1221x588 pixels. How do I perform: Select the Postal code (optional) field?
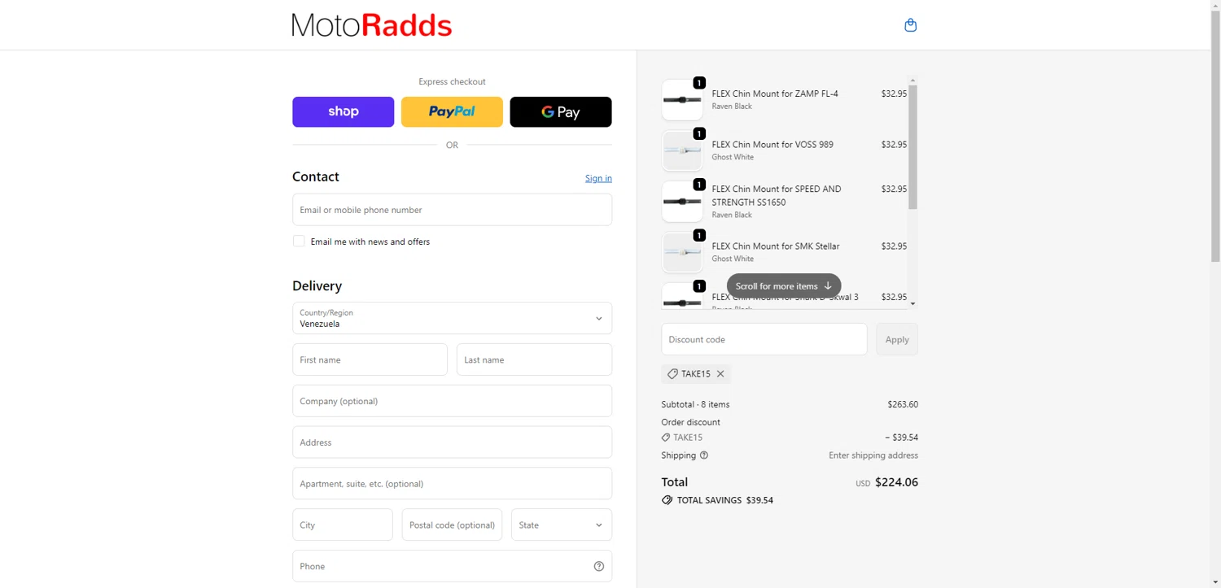tap(452, 525)
